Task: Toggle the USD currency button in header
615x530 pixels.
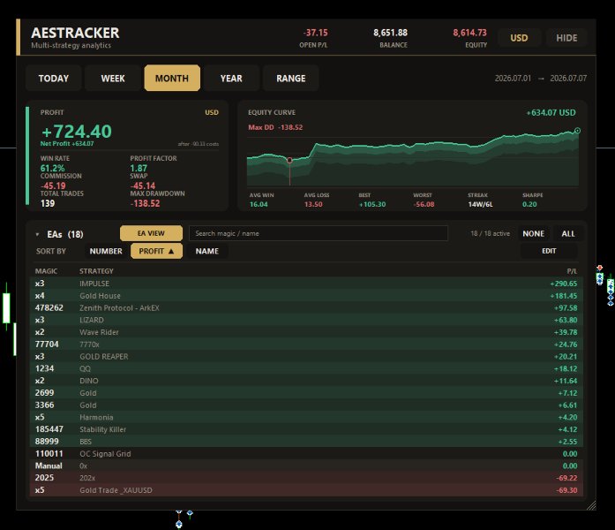Action: tap(519, 38)
